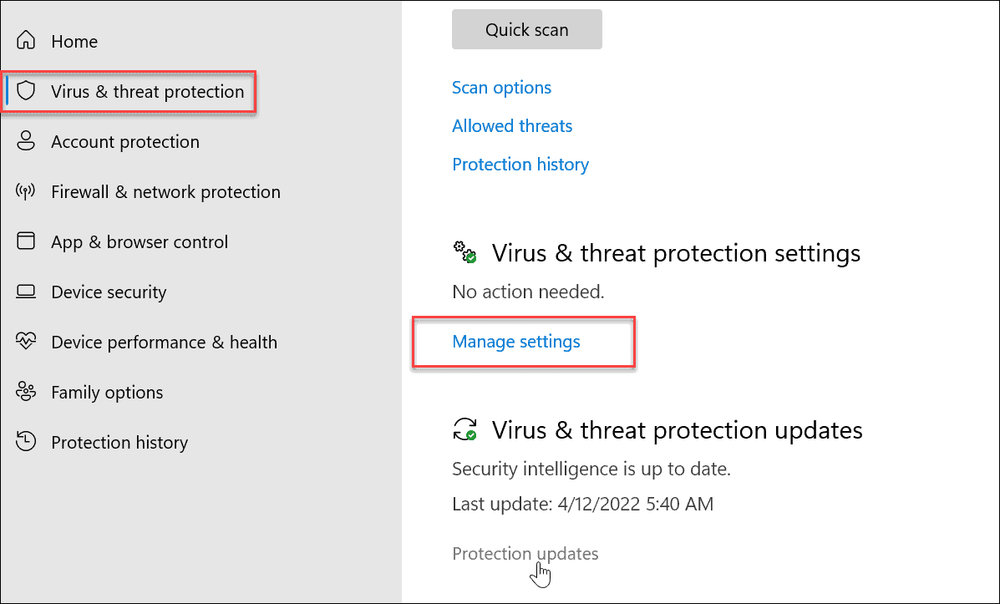Image resolution: width=1000 pixels, height=604 pixels.
Task: Click the App & browser control icon
Action: (28, 241)
